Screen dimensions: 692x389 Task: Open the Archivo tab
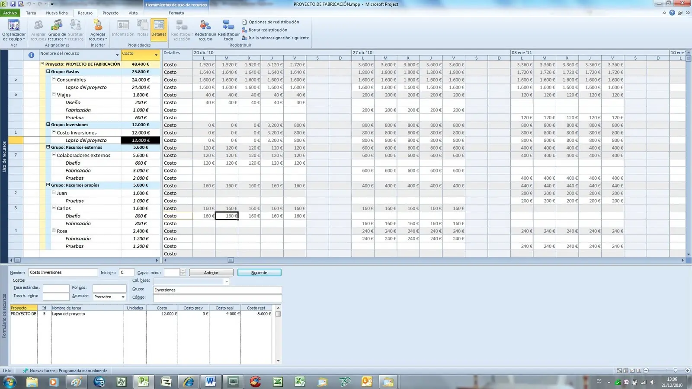coord(10,13)
